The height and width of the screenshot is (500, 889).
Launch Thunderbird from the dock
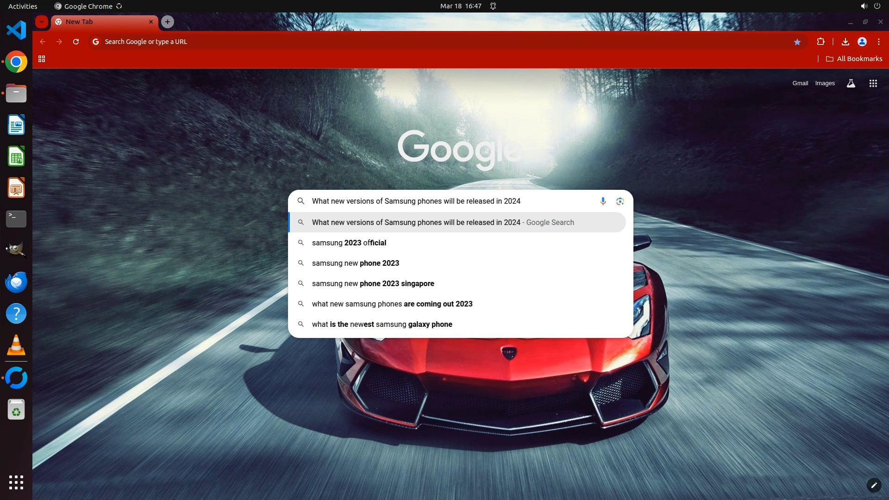pyautogui.click(x=16, y=282)
